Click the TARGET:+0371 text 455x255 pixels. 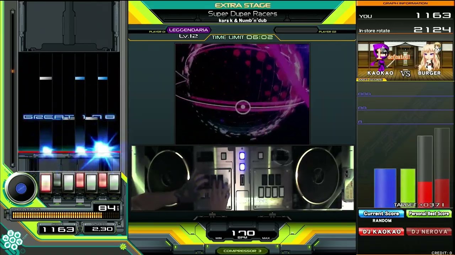tap(419, 205)
